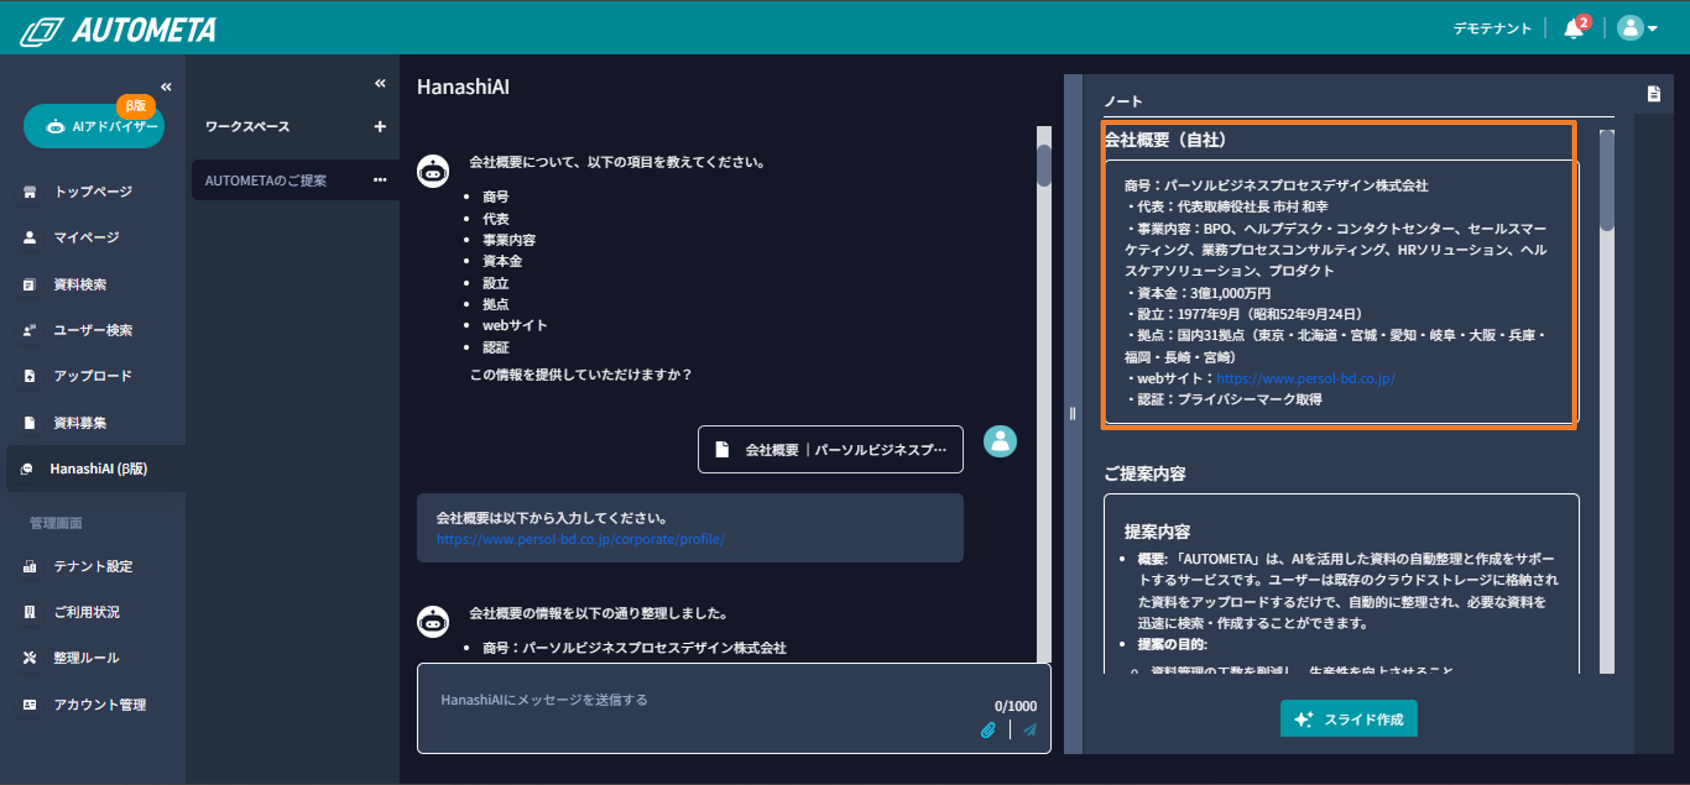Screen dimensions: 1690x785
Task: Click the panel resize handle divider
Action: (1073, 413)
